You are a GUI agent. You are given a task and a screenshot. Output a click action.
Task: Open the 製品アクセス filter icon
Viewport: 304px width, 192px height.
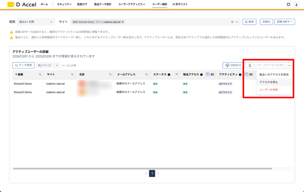[207, 74]
